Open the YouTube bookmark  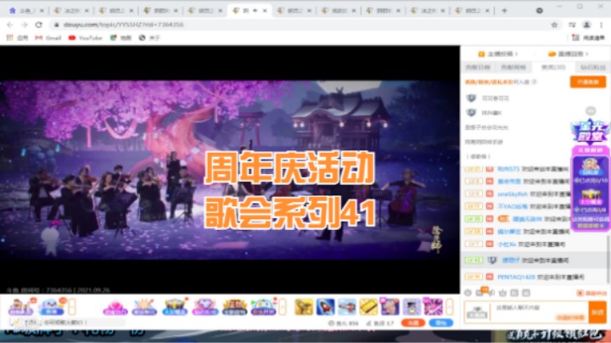click(86, 38)
